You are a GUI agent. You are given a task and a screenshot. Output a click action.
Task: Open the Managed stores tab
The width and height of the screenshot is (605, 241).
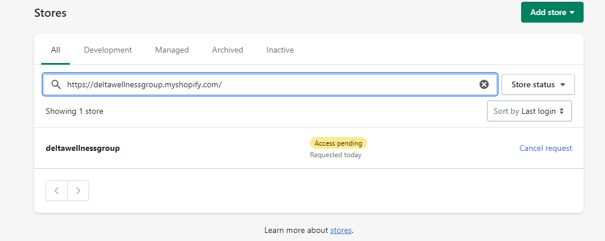coord(172,50)
